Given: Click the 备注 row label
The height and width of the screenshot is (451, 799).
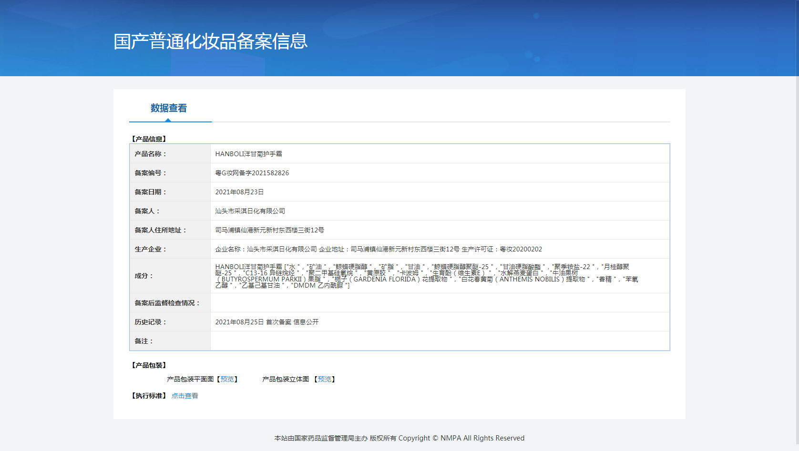Looking at the screenshot, I should [143, 341].
